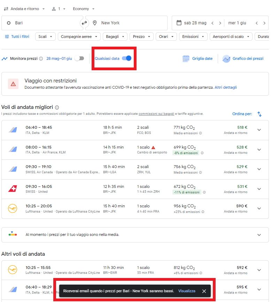Click the filters sliders icon in Tutti i filtri
The width and height of the screenshot is (271, 302).
tap(7, 37)
